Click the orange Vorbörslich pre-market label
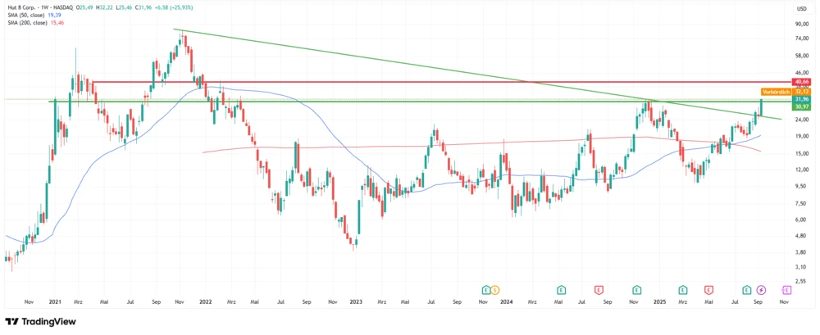This screenshot has height=335, width=820. (775, 91)
